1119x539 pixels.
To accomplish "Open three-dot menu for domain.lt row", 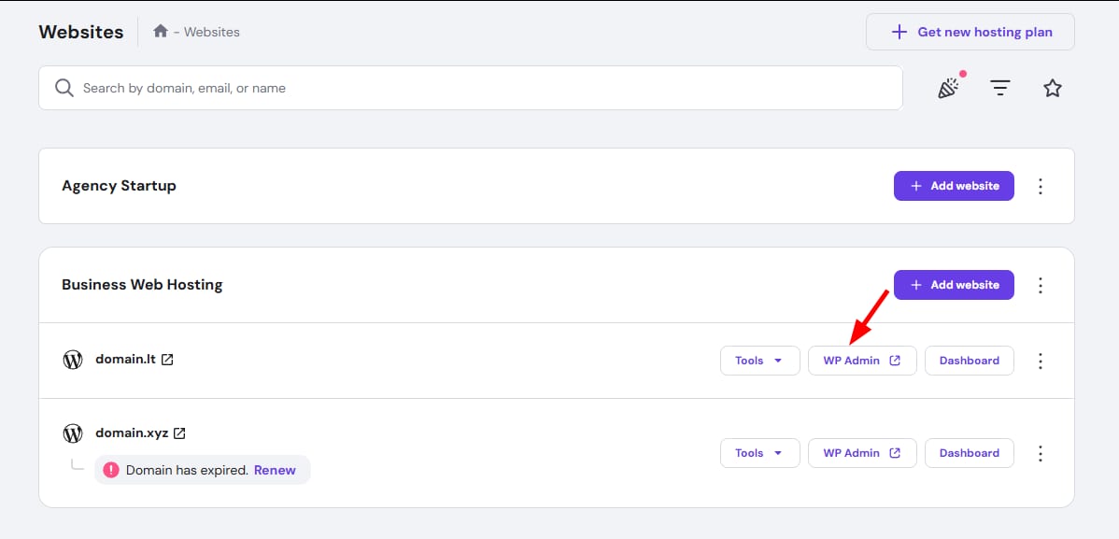I will click(x=1041, y=361).
